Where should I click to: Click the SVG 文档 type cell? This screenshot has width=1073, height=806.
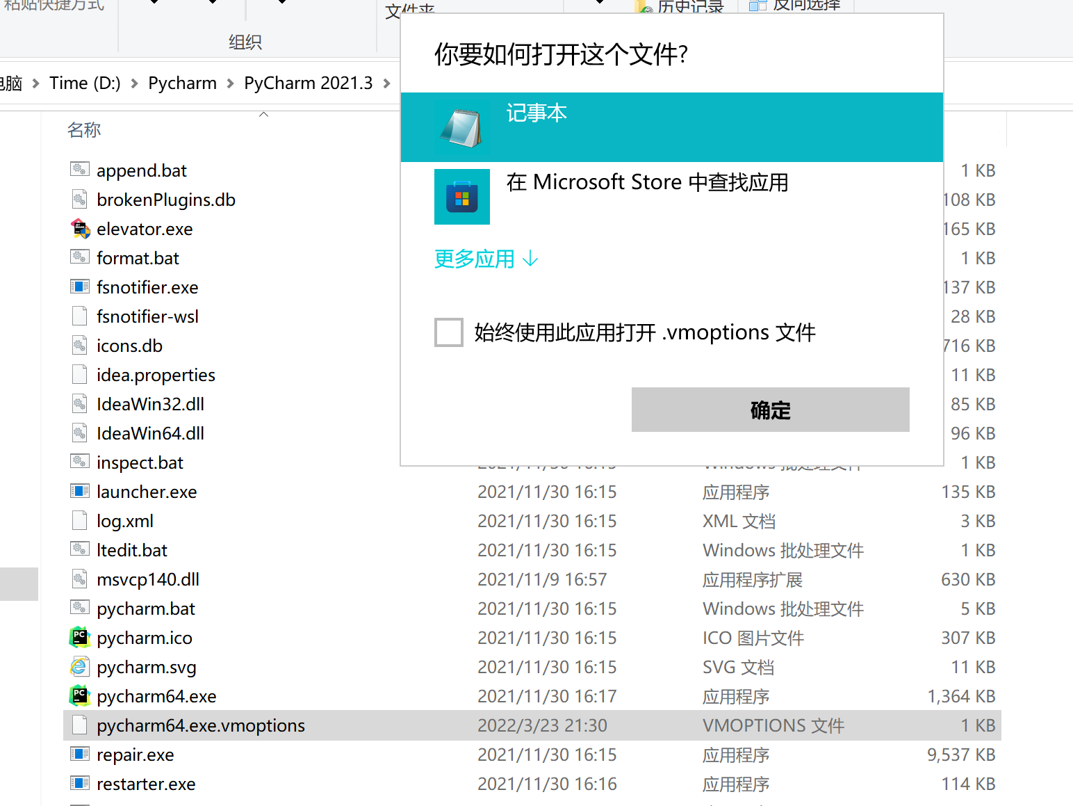tap(738, 667)
